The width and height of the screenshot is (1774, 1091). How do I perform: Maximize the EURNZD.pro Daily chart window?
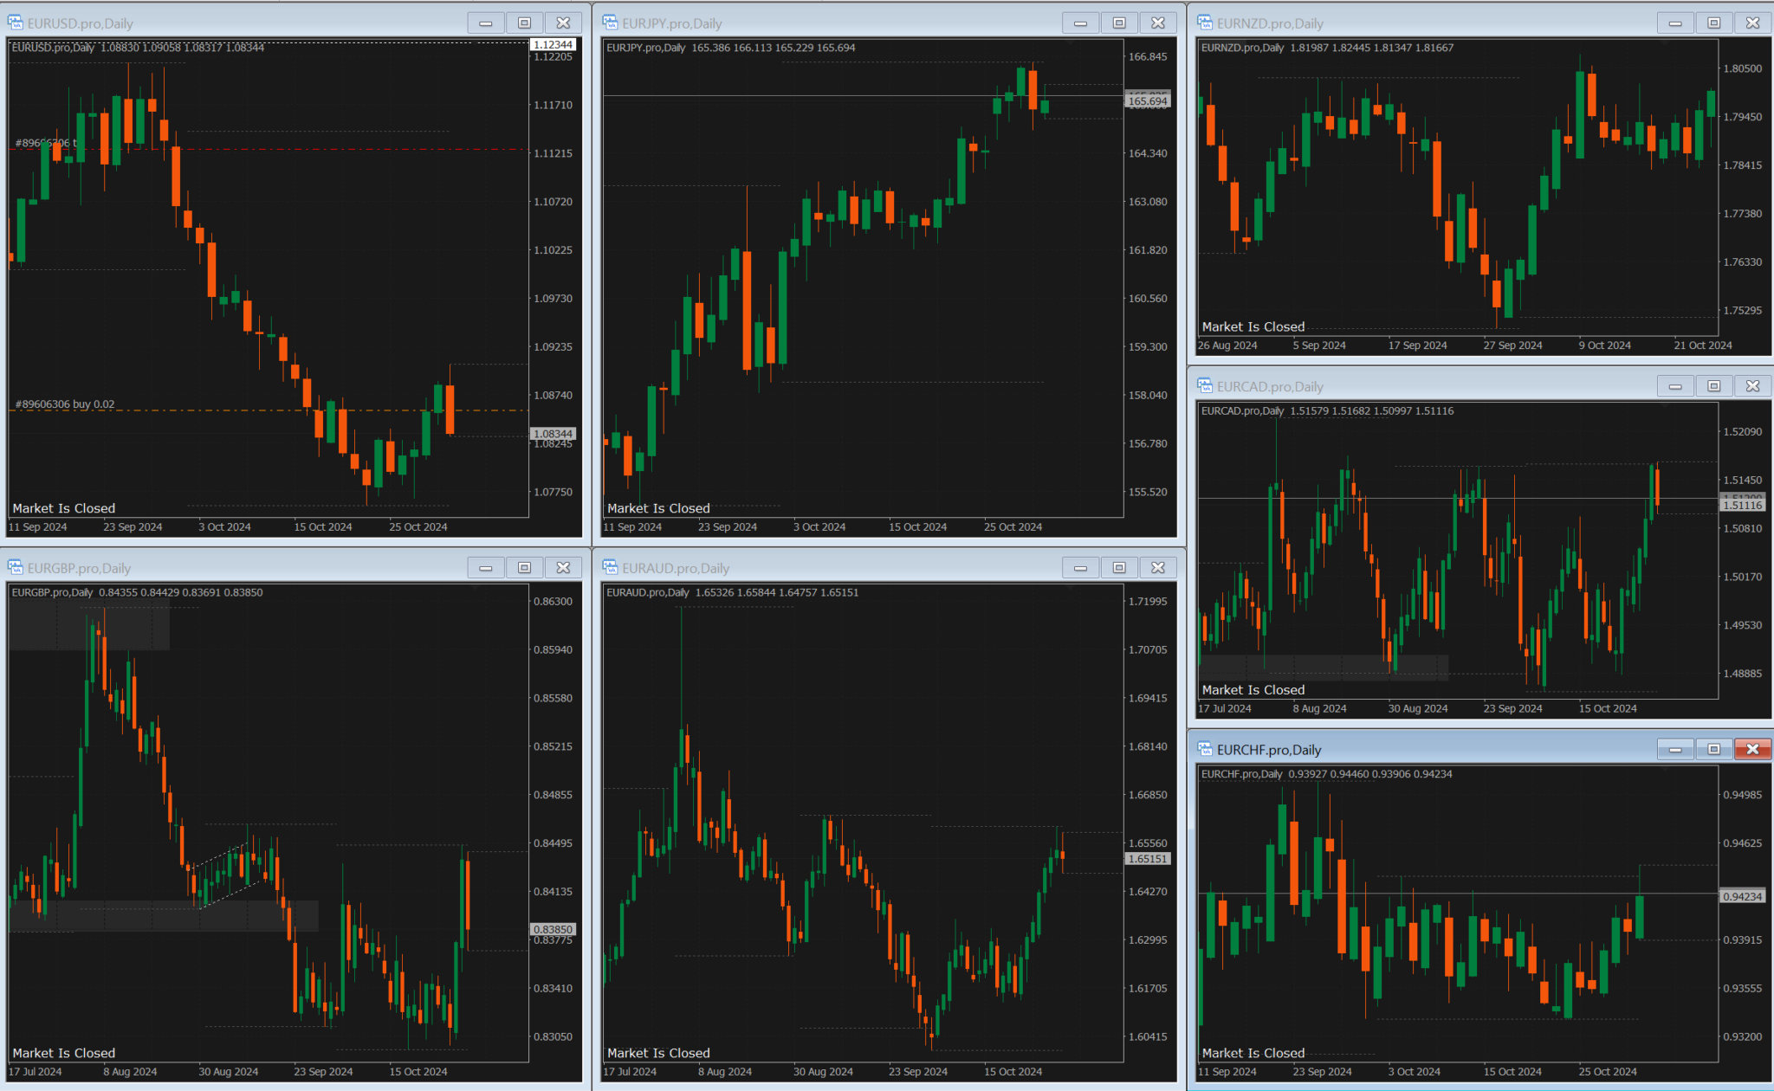(1713, 23)
